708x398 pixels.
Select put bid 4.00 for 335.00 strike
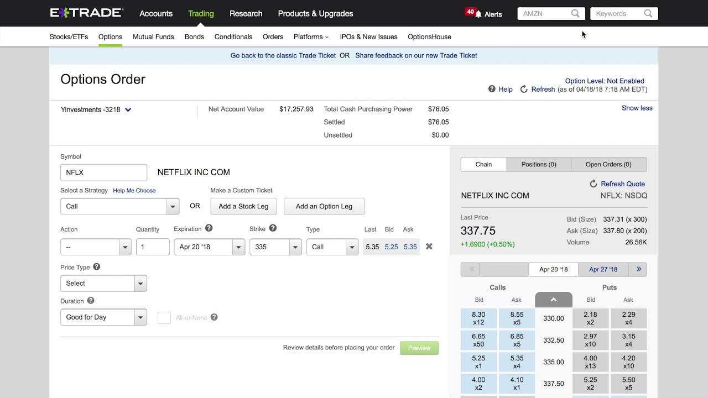pyautogui.click(x=590, y=362)
